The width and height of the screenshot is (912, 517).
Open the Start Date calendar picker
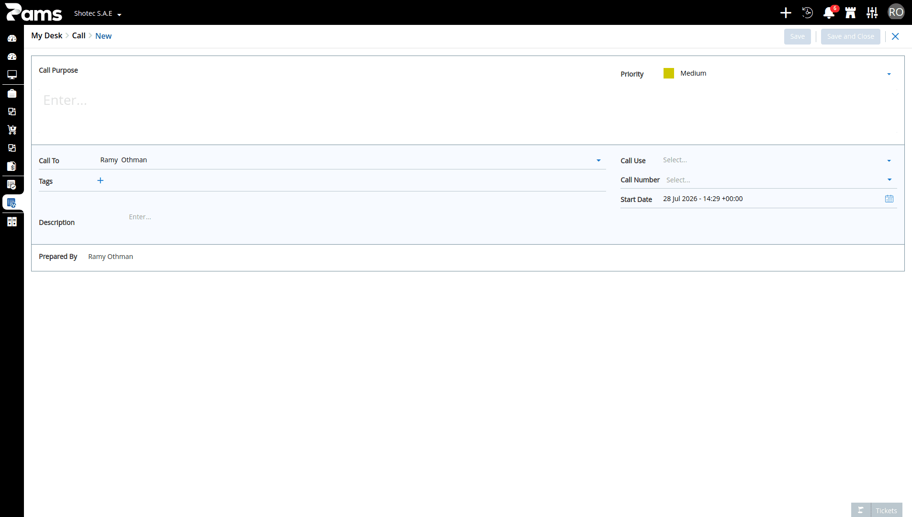click(889, 199)
